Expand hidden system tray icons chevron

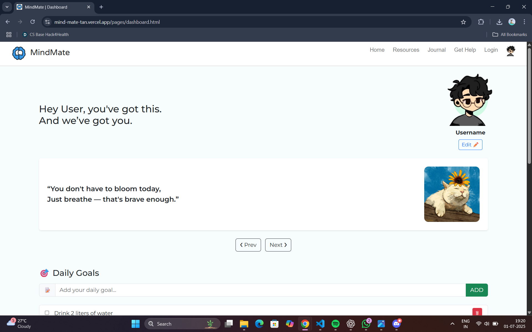click(452, 324)
